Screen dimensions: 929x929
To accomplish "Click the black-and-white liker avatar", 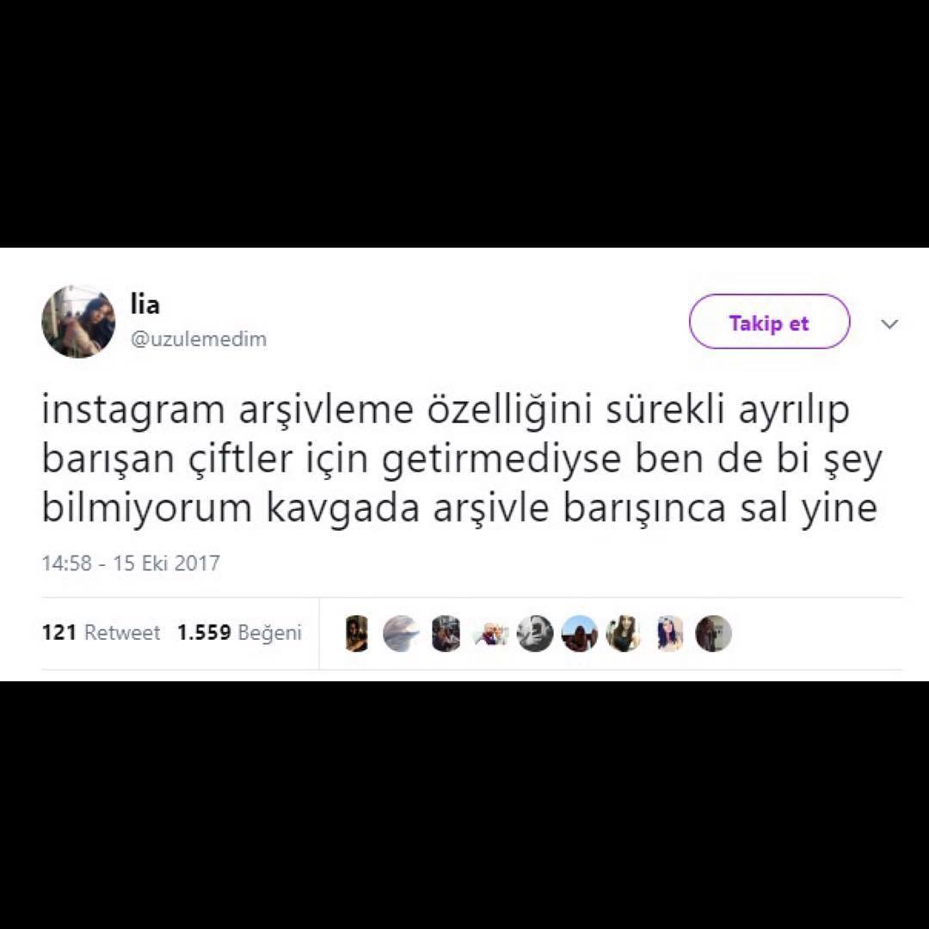I will pos(535,633).
